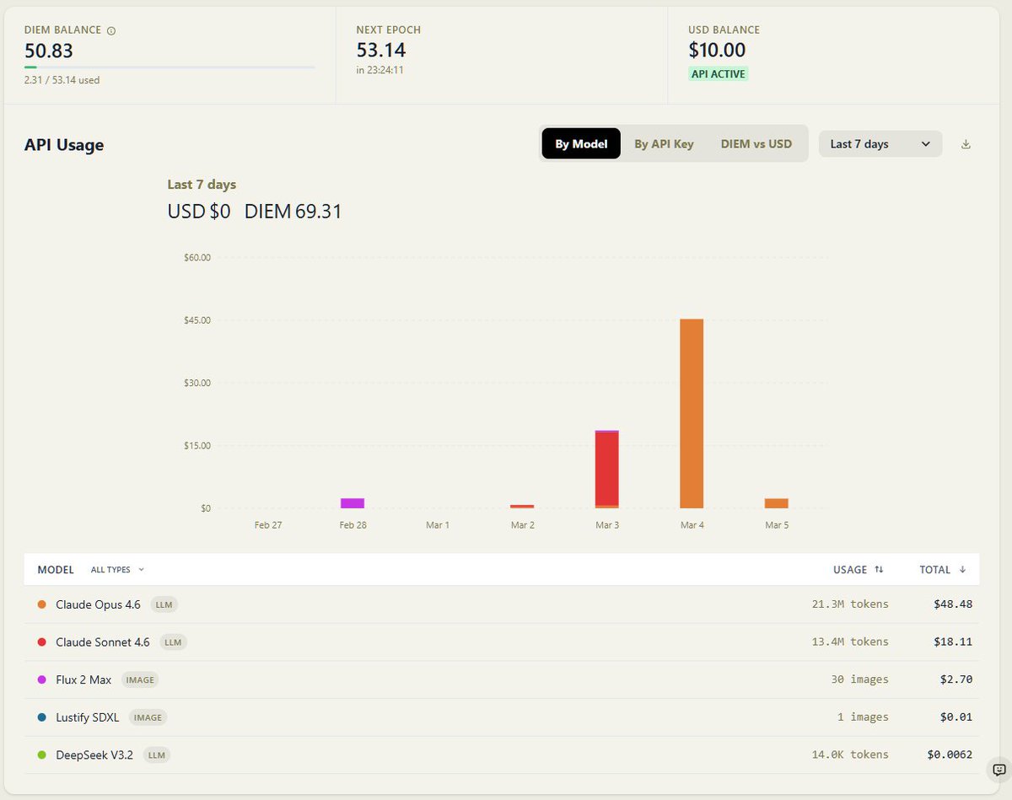This screenshot has width=1012, height=800.
Task: Click the $18.11 total value
Action: 953,642
